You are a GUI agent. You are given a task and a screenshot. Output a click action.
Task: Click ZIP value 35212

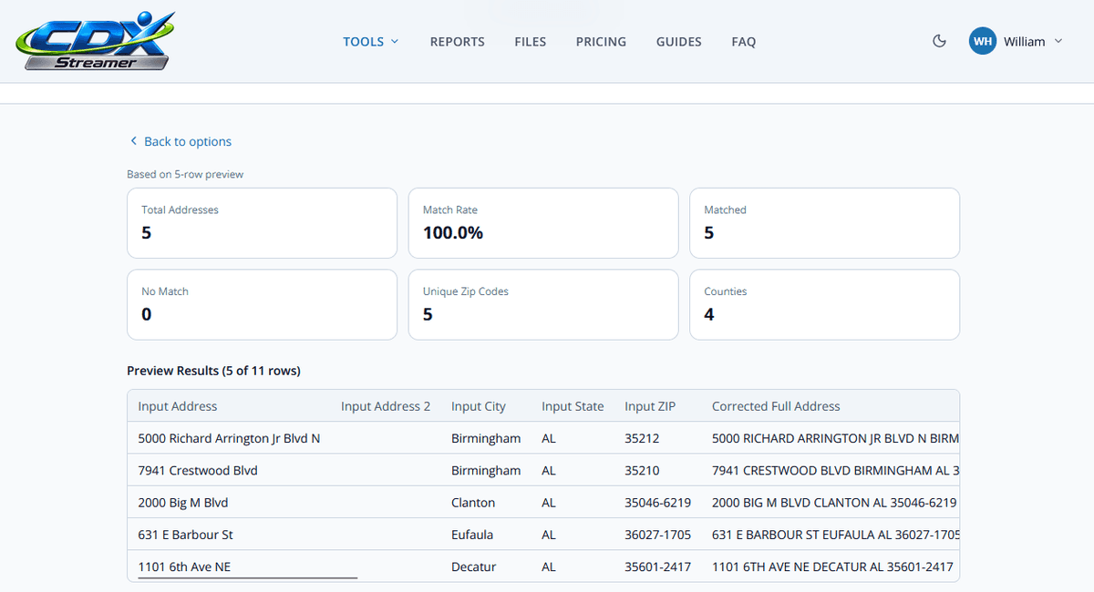(643, 438)
